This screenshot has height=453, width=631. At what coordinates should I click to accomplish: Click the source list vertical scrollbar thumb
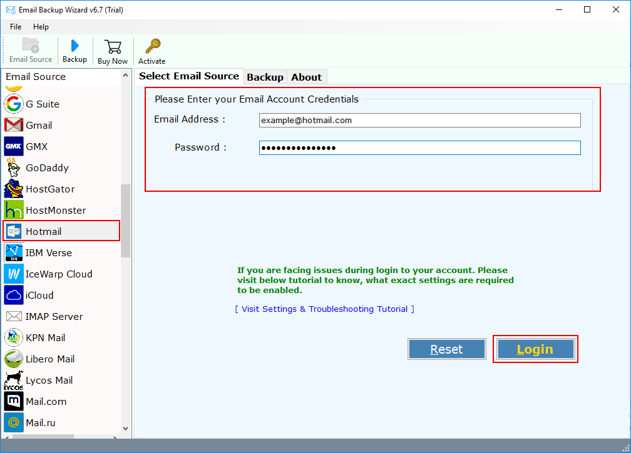tap(126, 221)
